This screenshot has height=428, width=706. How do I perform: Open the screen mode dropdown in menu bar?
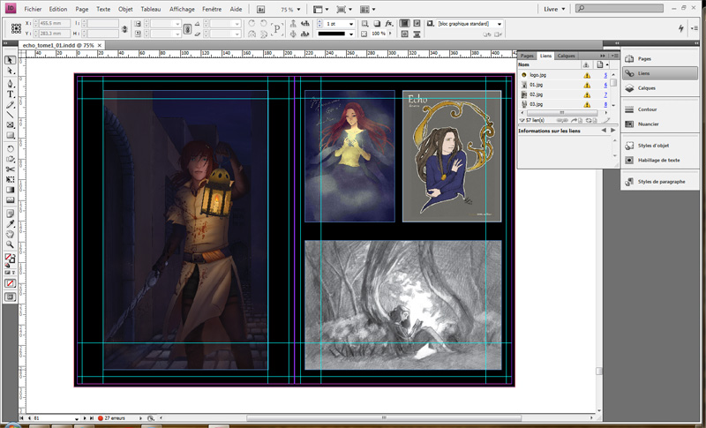pos(345,10)
